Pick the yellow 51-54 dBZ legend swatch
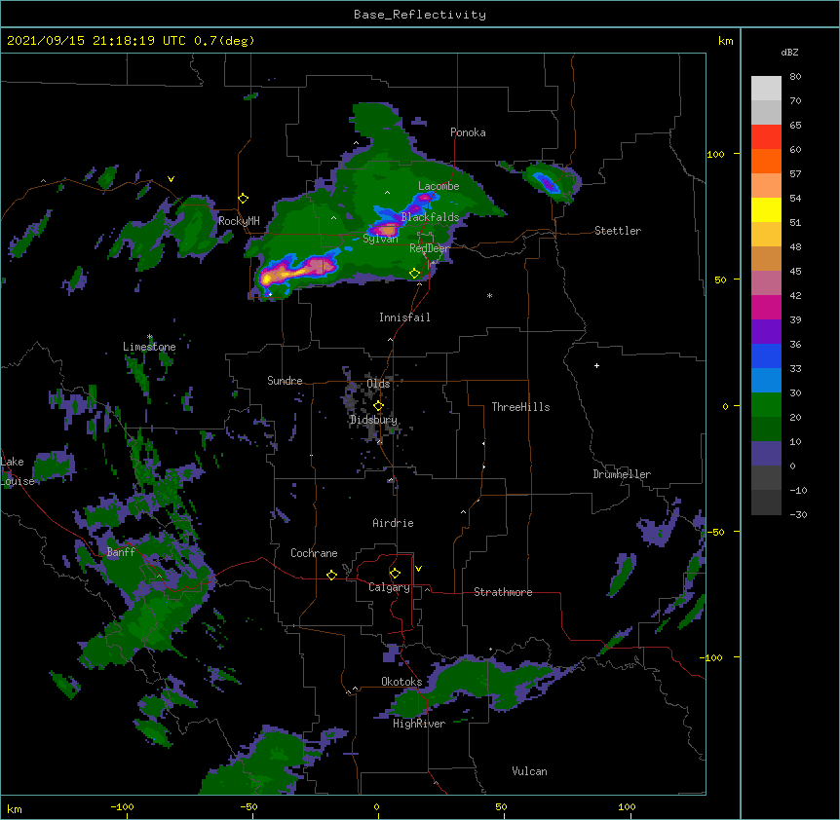This screenshot has height=820, width=840. point(766,209)
